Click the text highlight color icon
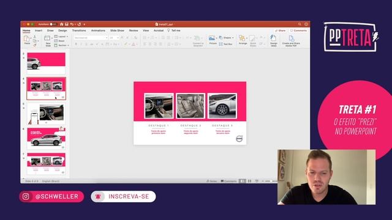Screen dimensions: 392x220 pos(126,44)
